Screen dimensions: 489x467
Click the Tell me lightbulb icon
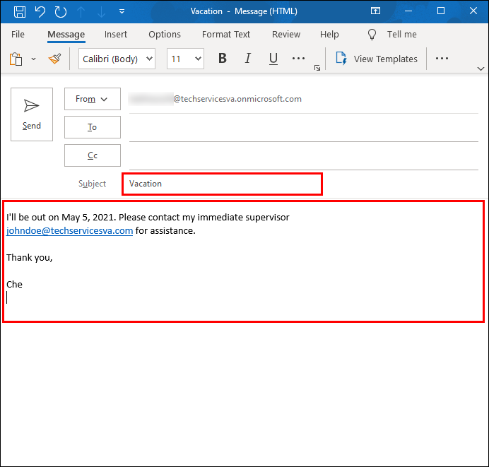[372, 35]
